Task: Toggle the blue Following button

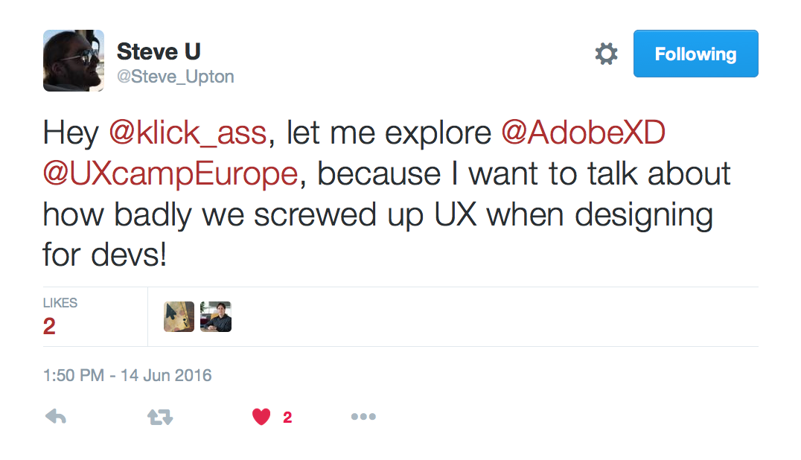Action: click(x=696, y=54)
